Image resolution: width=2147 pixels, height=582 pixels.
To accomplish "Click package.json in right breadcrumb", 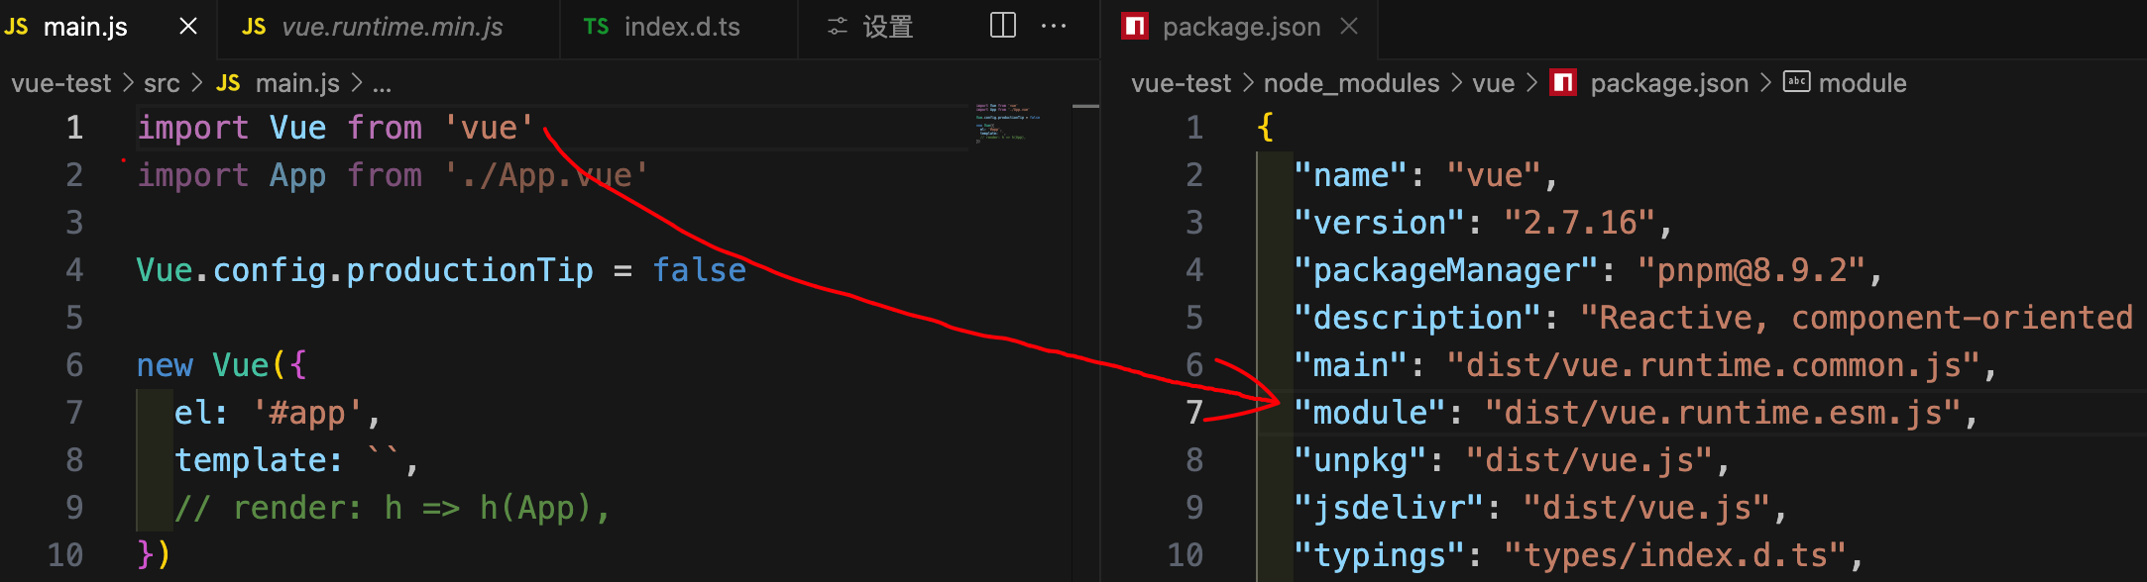I will click(x=1669, y=83).
